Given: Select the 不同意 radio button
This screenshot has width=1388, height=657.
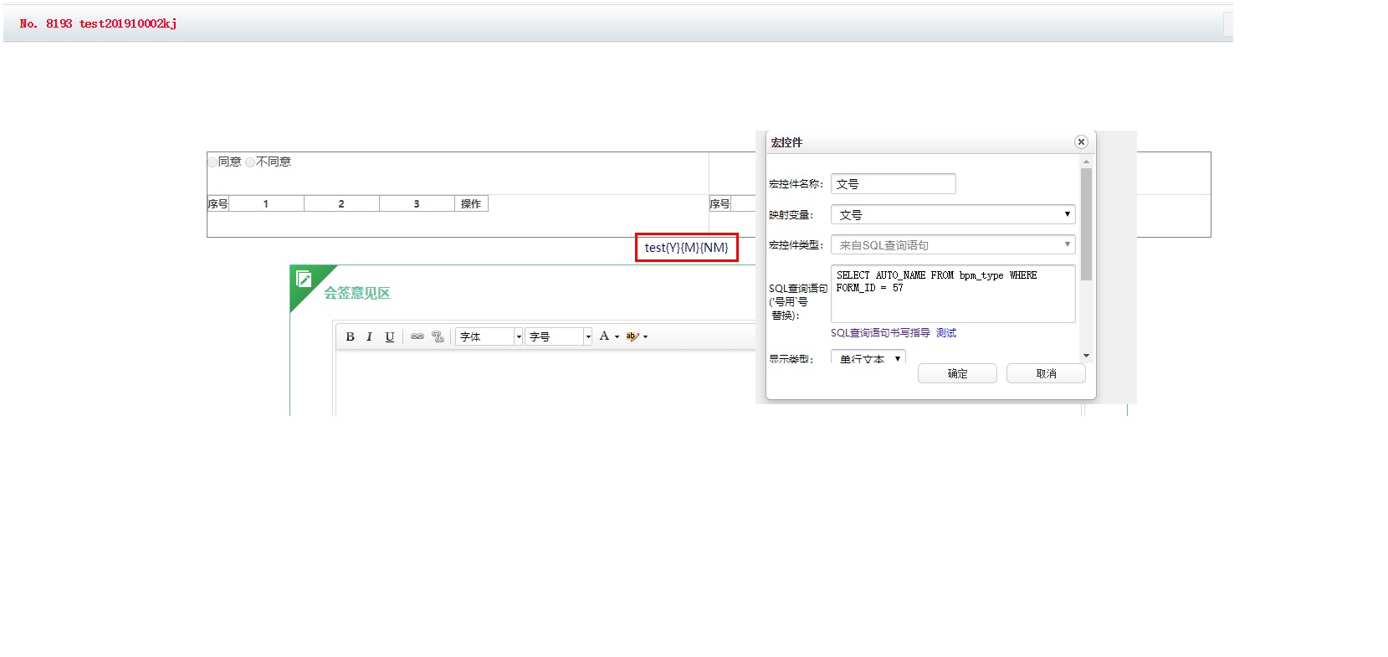Looking at the screenshot, I should [x=250, y=162].
